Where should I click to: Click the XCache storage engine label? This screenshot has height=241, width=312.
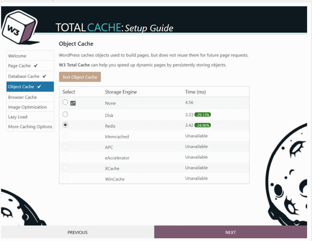click(x=112, y=168)
